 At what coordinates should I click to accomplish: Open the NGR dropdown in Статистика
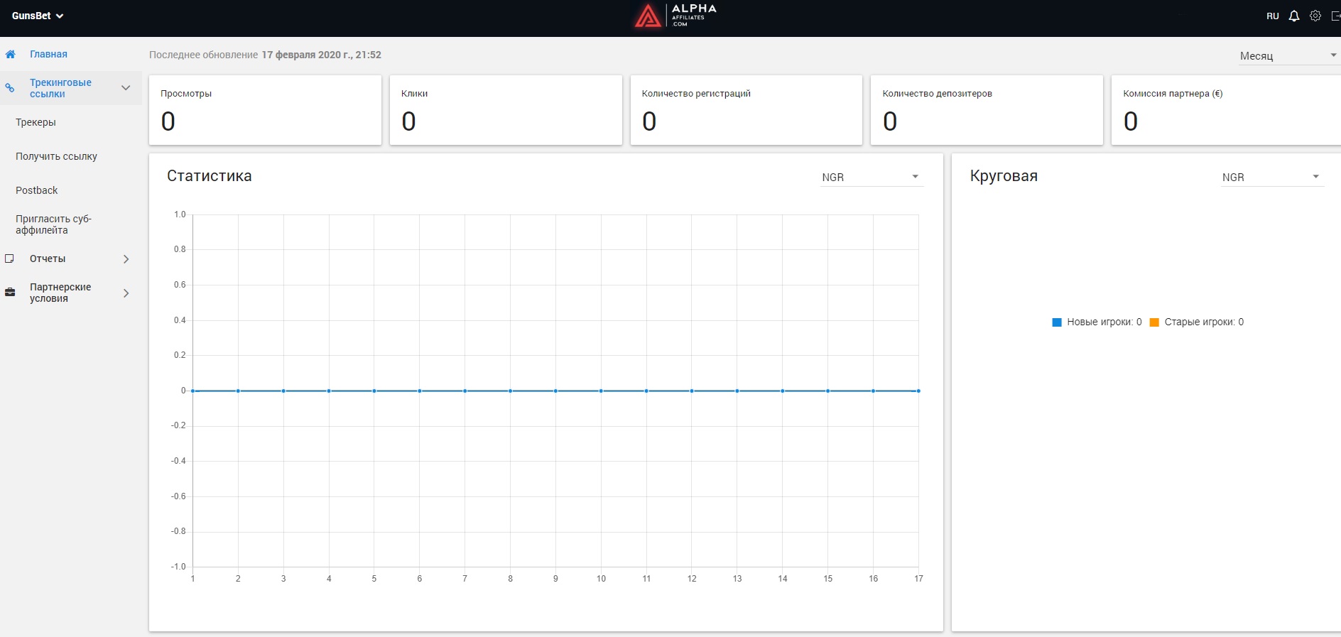[x=871, y=177]
